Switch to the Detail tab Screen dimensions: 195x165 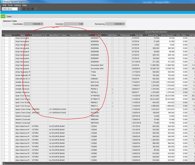(x=9, y=16)
